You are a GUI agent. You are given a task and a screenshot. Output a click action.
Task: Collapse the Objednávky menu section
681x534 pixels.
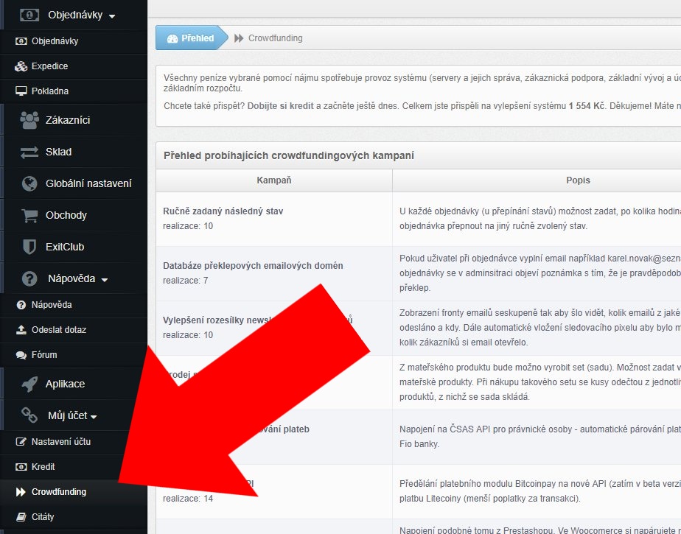81,15
